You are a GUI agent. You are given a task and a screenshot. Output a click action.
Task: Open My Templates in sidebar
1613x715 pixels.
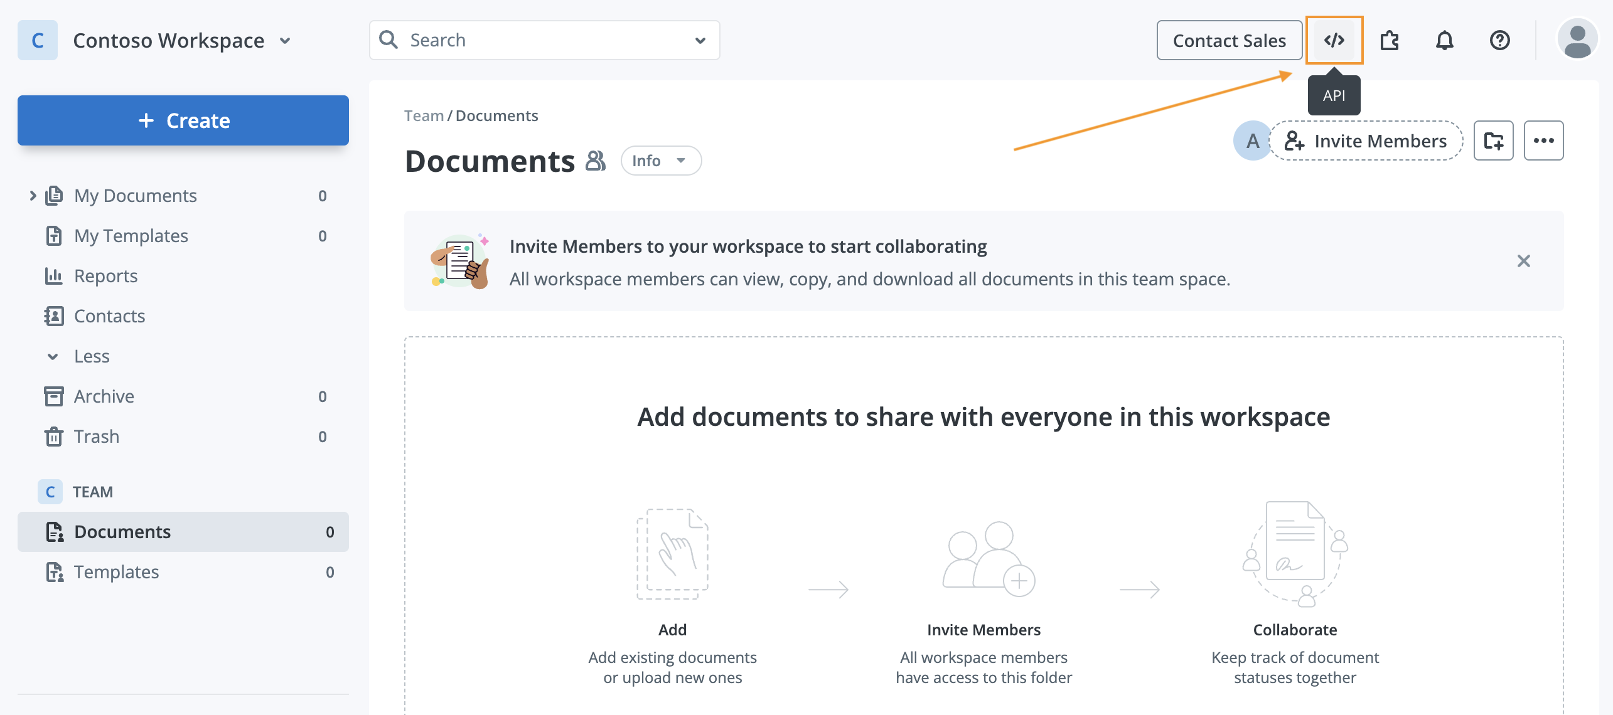[183, 236]
